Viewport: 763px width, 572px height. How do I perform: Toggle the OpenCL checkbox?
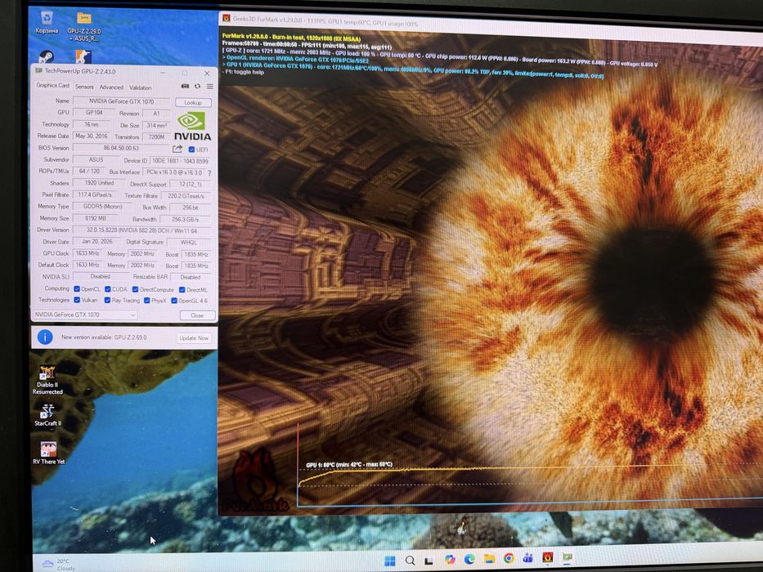pyautogui.click(x=77, y=289)
